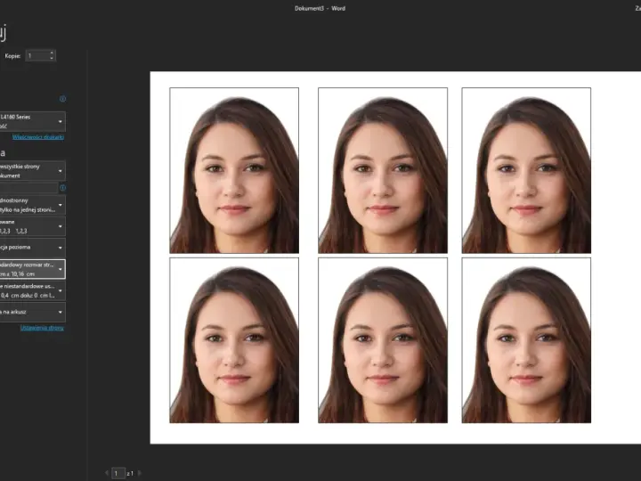641x481 pixels.
Task: Open the 'jednostronny' one-sided printing dropdown
Action: [32, 205]
